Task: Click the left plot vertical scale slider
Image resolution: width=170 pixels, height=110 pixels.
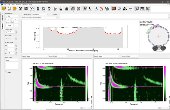Action: (x=92, y=102)
